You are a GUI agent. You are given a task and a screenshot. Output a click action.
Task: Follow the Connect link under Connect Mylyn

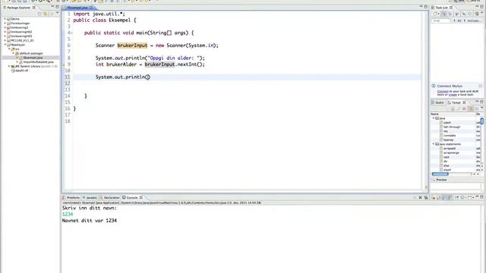point(443,91)
